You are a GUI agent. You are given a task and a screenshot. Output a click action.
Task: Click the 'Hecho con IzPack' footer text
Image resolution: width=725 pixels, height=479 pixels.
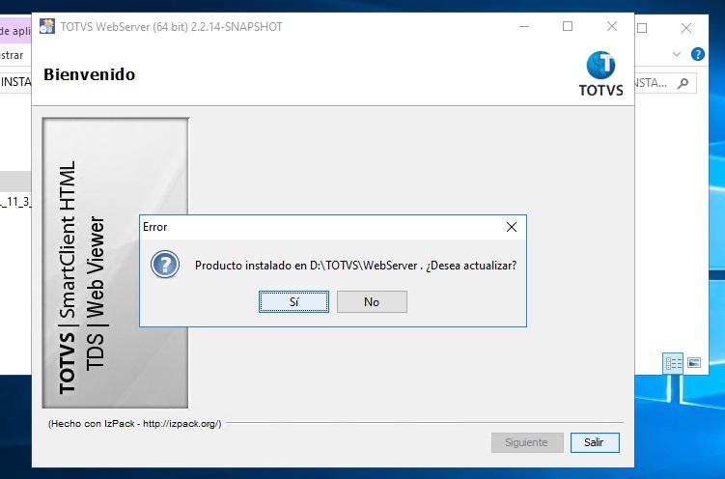coord(135,424)
